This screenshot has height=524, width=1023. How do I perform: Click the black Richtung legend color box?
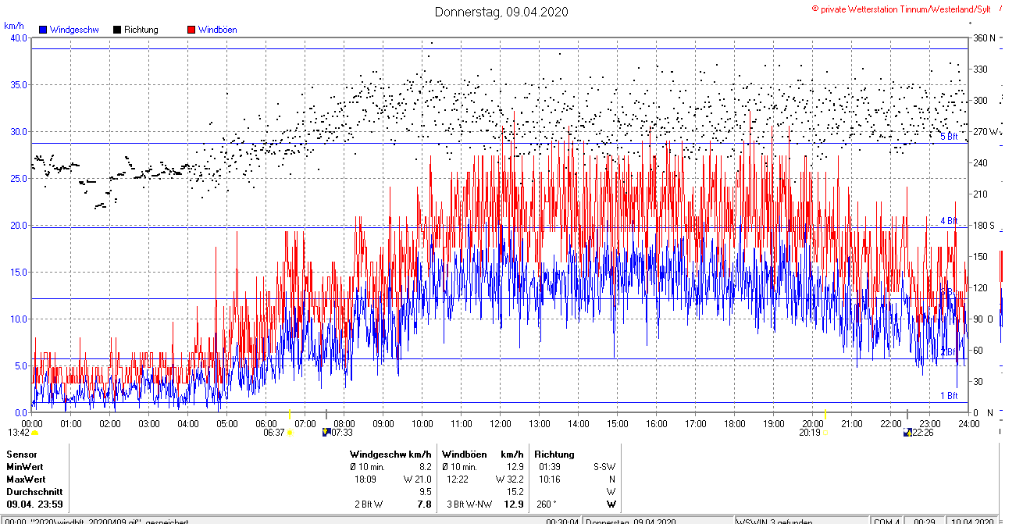tap(117, 30)
